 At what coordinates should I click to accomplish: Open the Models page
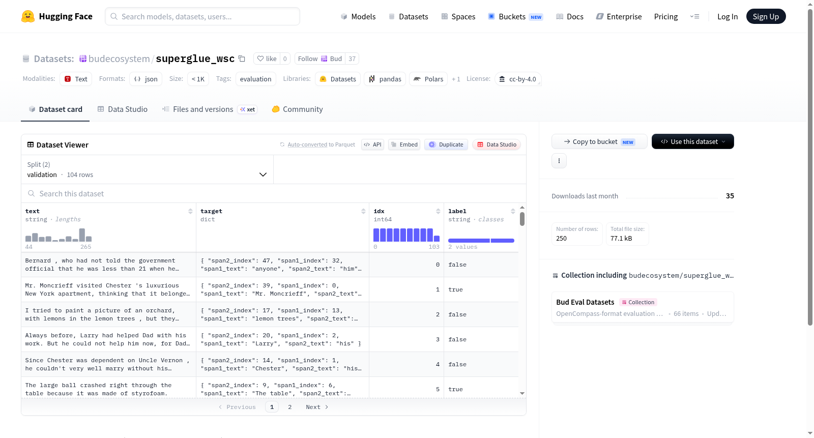click(x=358, y=16)
